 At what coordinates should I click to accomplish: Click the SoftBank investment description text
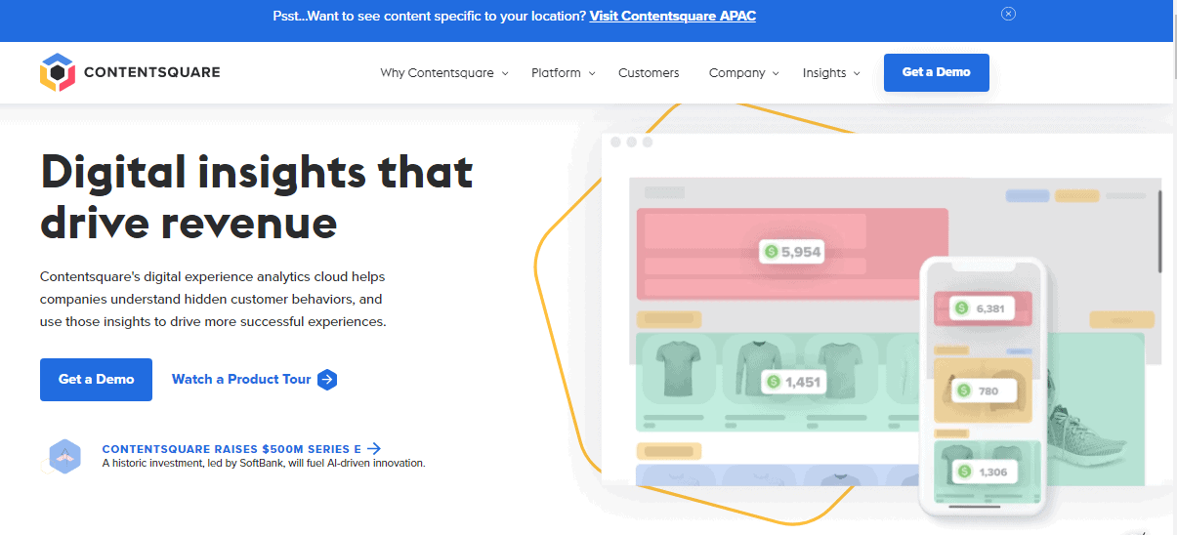pyautogui.click(x=264, y=463)
